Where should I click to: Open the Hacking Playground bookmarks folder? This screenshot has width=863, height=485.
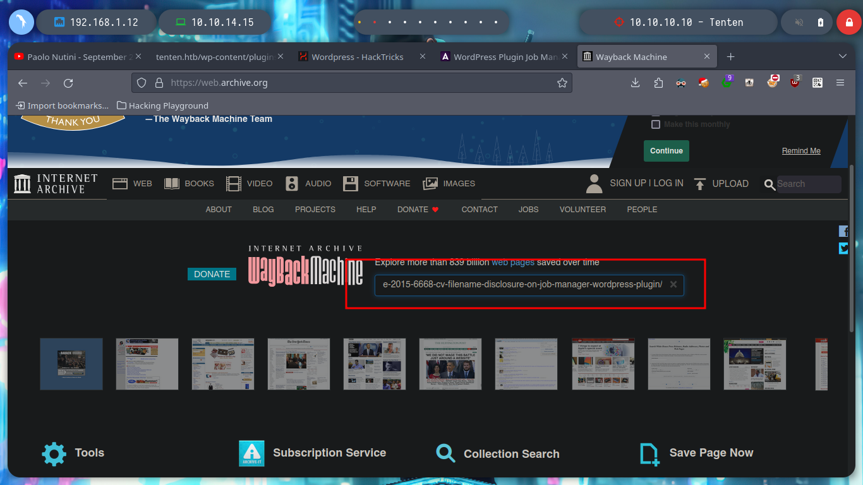click(162, 105)
